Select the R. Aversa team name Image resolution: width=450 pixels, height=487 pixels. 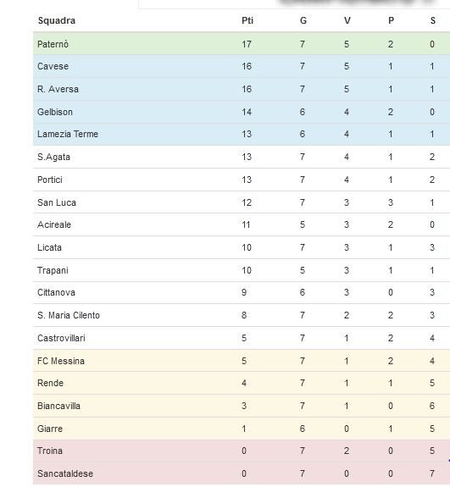[58, 89]
